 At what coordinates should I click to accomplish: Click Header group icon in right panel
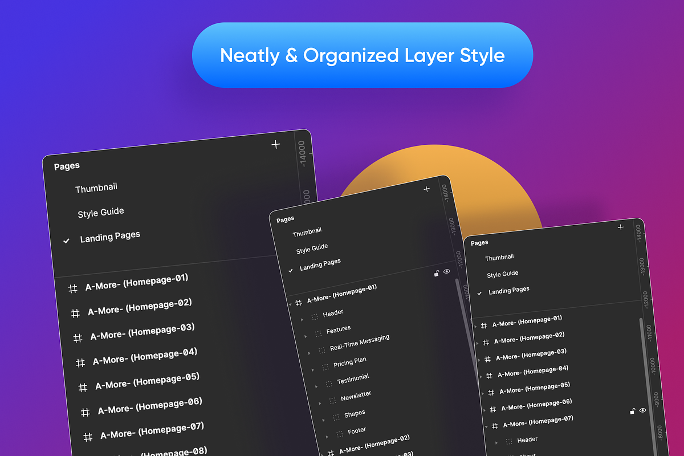coord(508,442)
